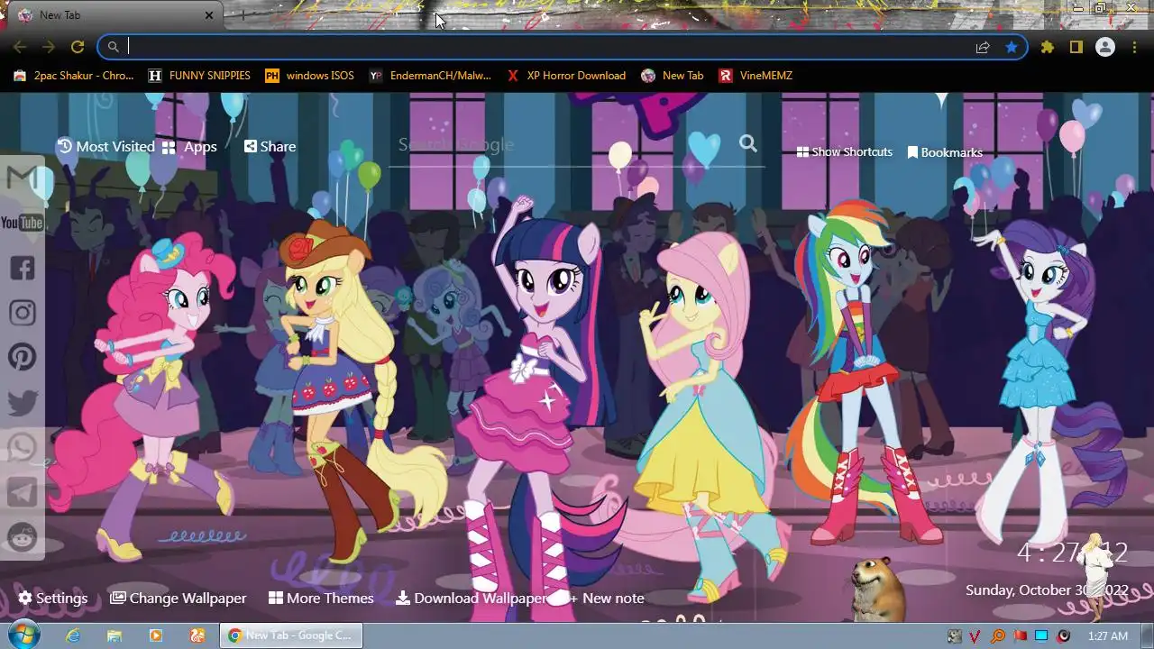This screenshot has height=649, width=1154.
Task: Click the taskbar clock showing 1:27 AM
Action: pos(1107,636)
